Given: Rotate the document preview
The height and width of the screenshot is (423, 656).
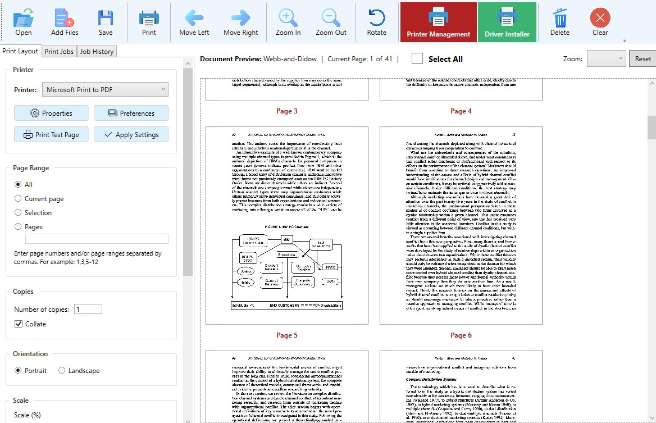Looking at the screenshot, I should click(376, 21).
